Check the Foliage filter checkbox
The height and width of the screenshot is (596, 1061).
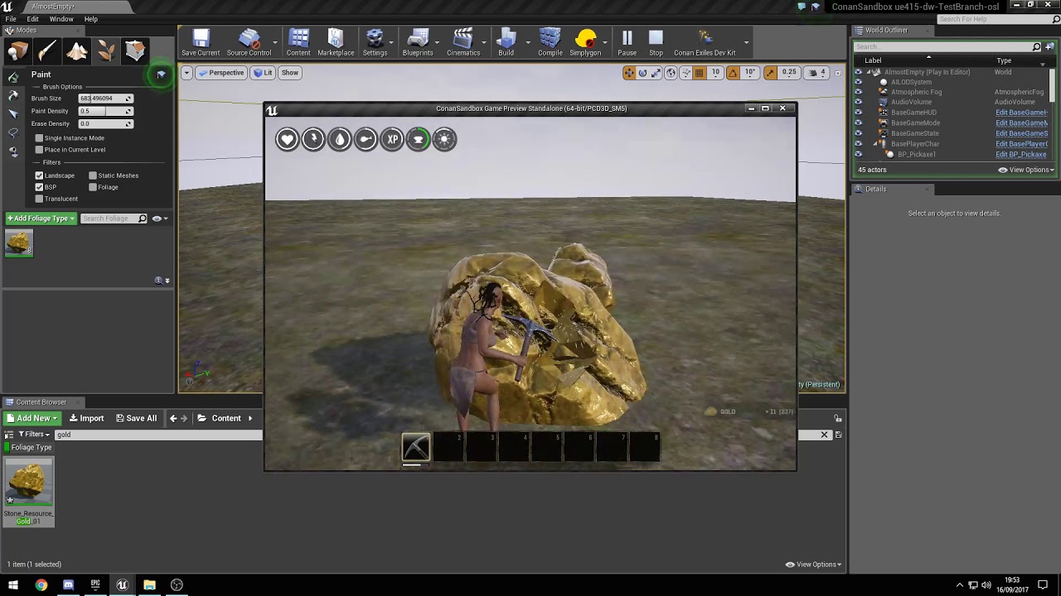(93, 187)
